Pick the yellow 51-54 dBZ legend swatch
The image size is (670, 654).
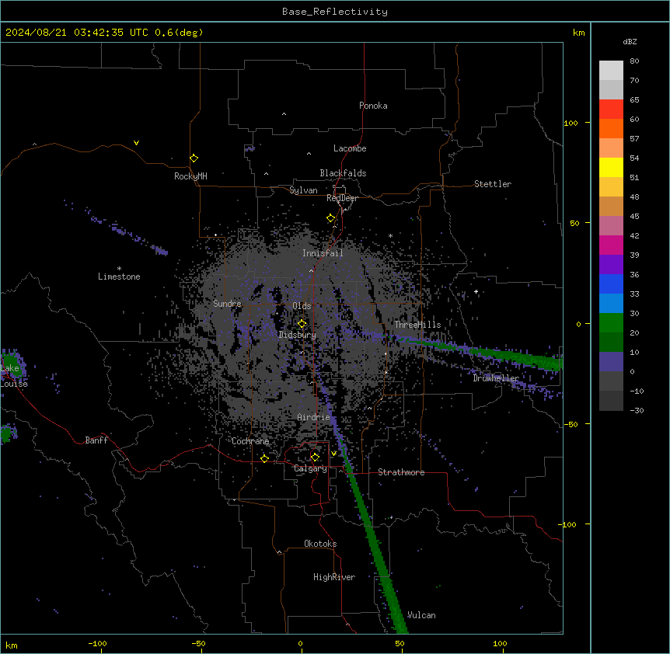611,167
